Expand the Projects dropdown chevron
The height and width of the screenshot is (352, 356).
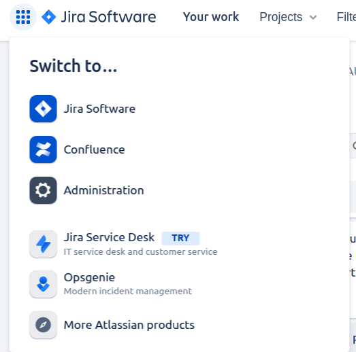pyautogui.click(x=313, y=18)
